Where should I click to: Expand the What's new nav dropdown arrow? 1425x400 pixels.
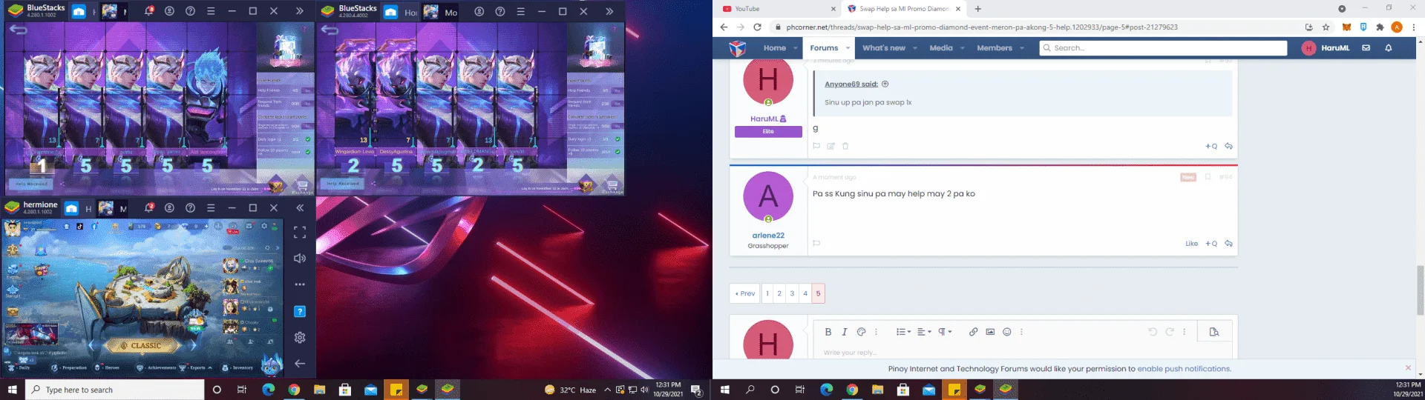point(915,48)
